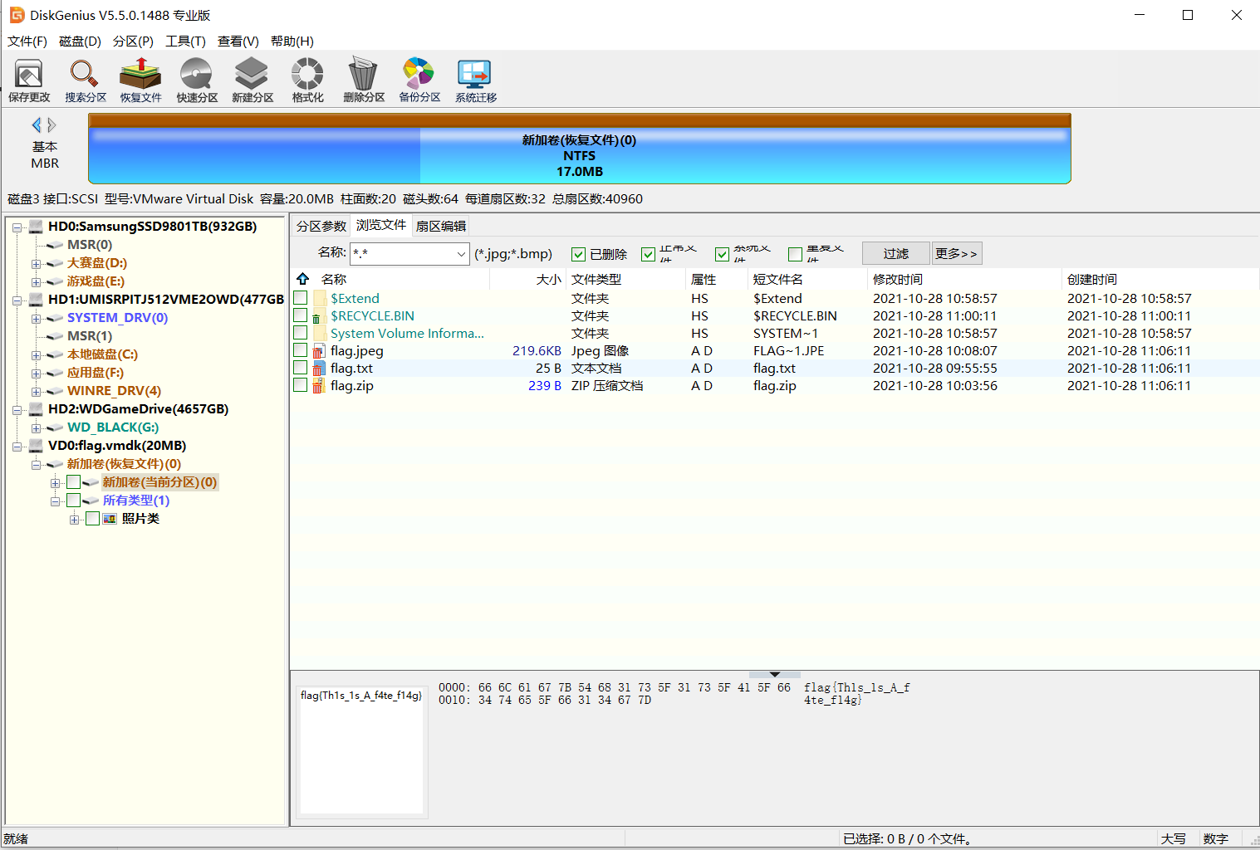Click the VD0:flag.vmdk virtual disk icon
Image resolution: width=1260 pixels, height=850 pixels.
[36, 446]
